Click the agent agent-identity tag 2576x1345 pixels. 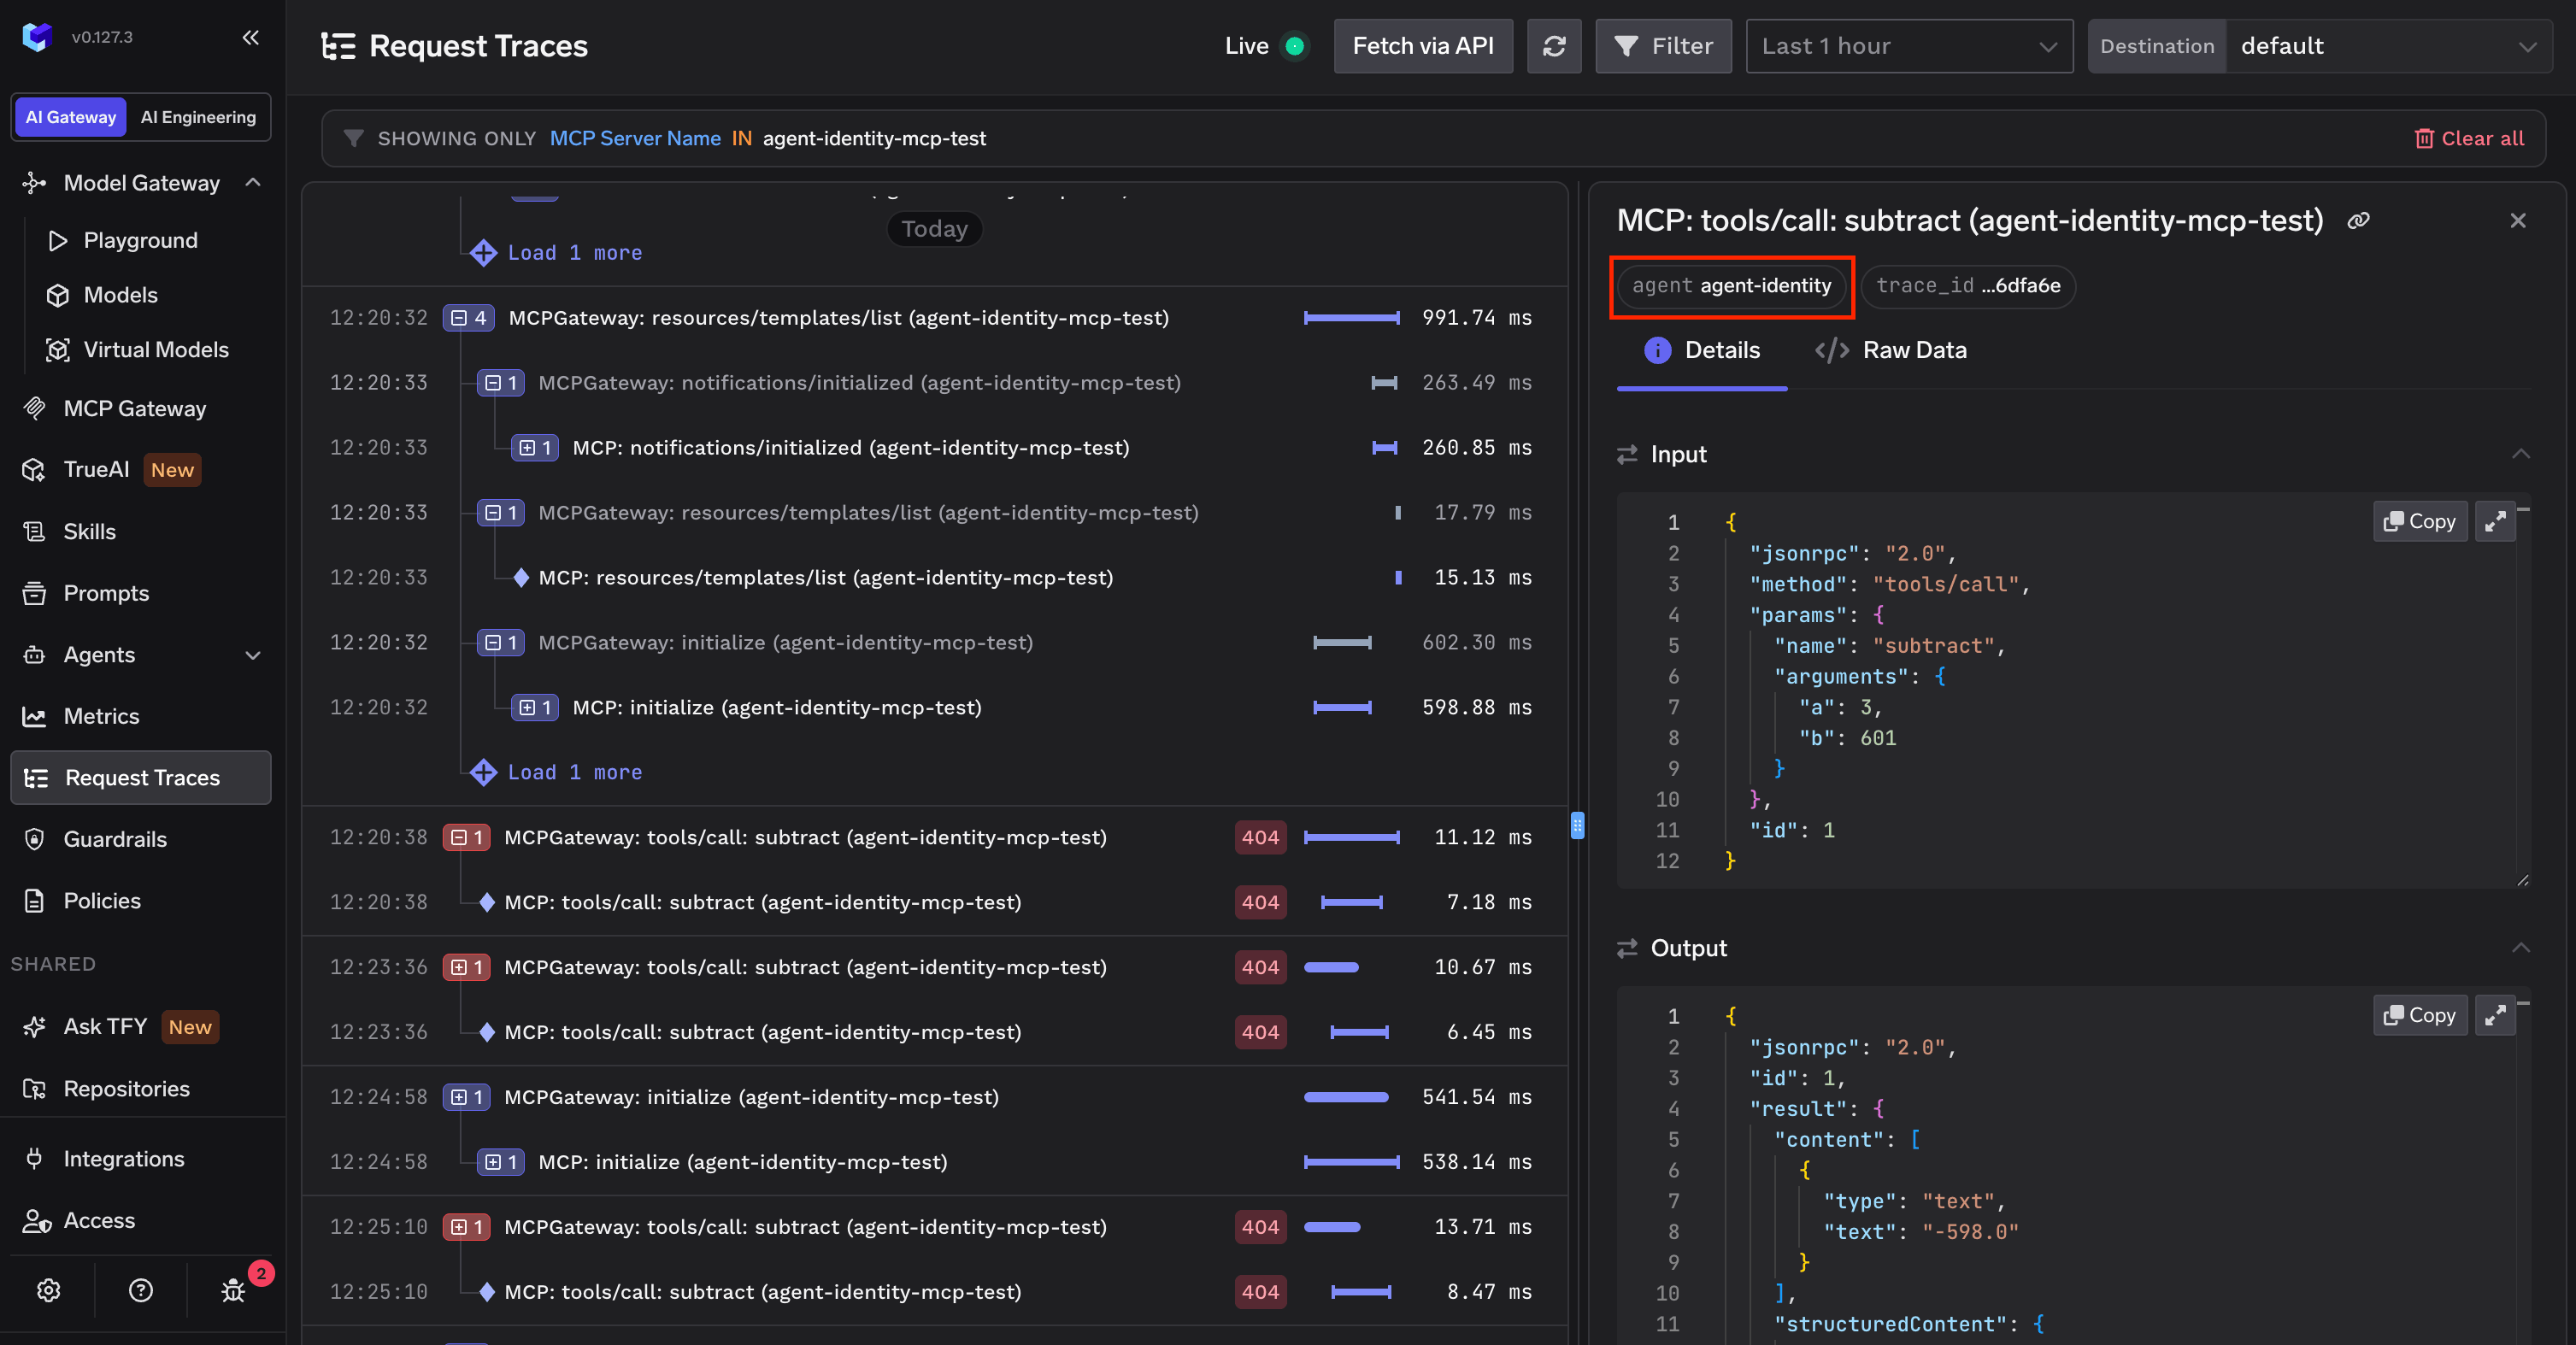[1731, 286]
